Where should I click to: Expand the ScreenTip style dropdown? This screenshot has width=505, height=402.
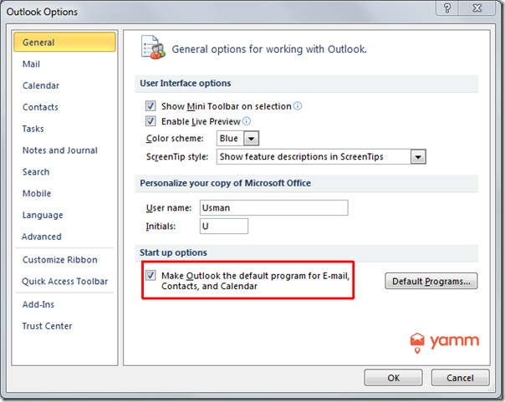click(x=419, y=156)
